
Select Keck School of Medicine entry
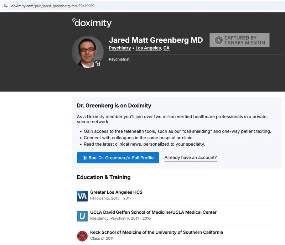[x=177, y=235]
